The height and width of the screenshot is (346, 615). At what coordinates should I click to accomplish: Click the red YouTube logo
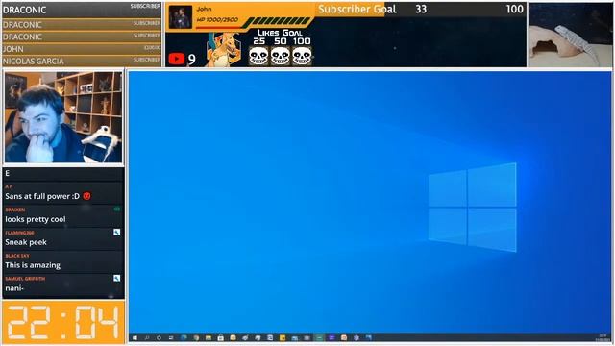coord(177,59)
